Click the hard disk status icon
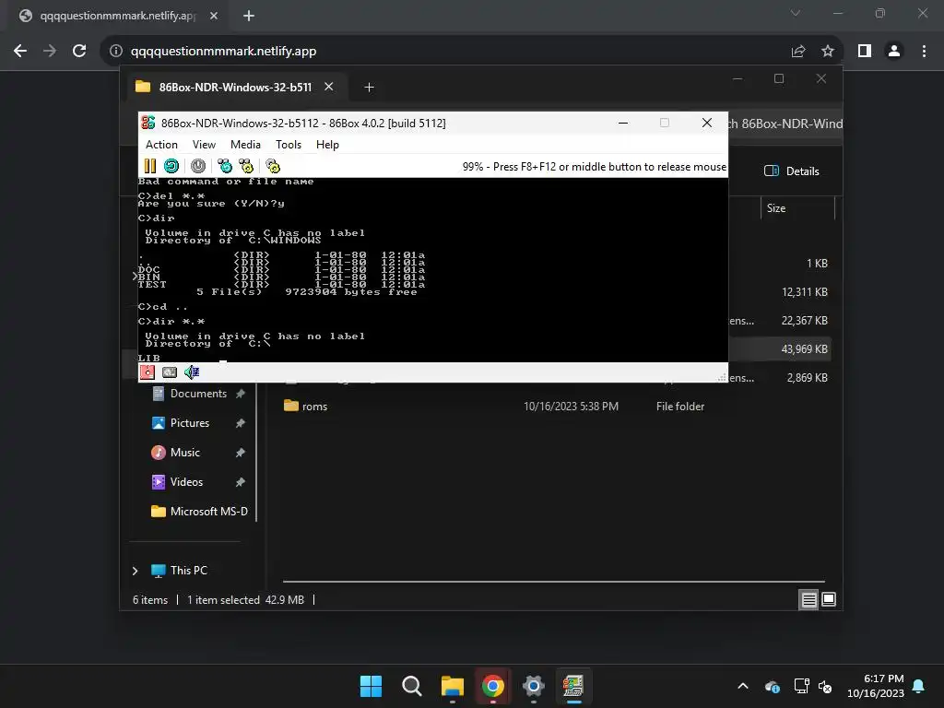Screen dimensions: 944x708 (x=170, y=372)
